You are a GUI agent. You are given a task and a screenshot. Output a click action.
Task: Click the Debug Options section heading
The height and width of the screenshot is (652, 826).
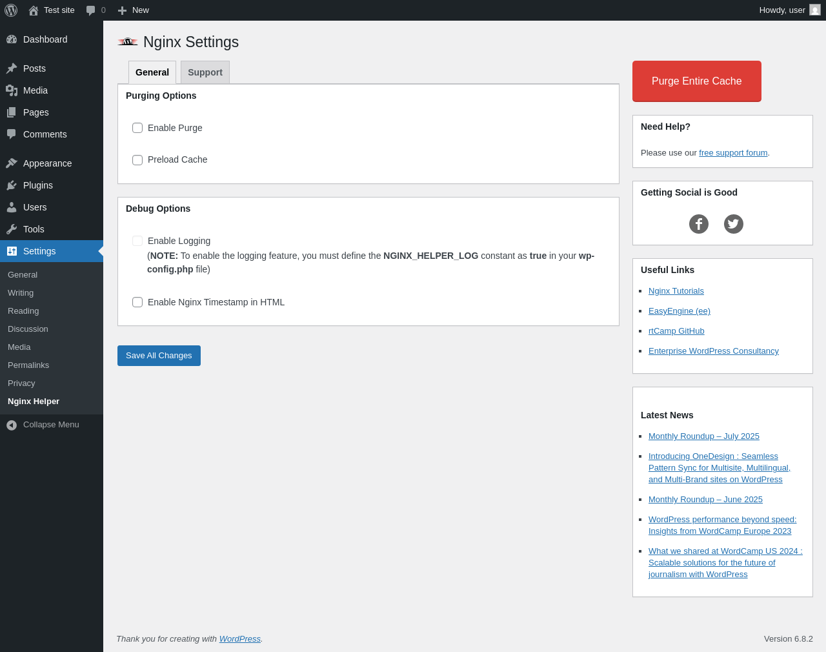pos(158,209)
